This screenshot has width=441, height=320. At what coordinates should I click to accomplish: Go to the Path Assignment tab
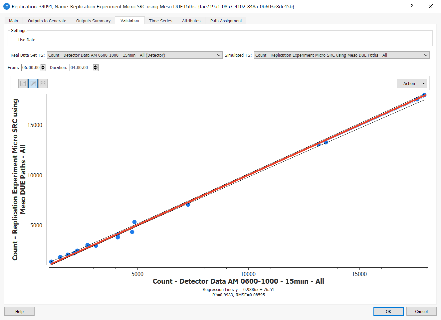click(226, 21)
